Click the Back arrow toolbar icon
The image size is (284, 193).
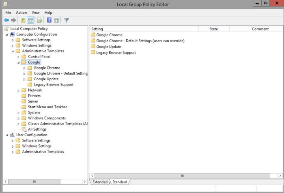6,20
